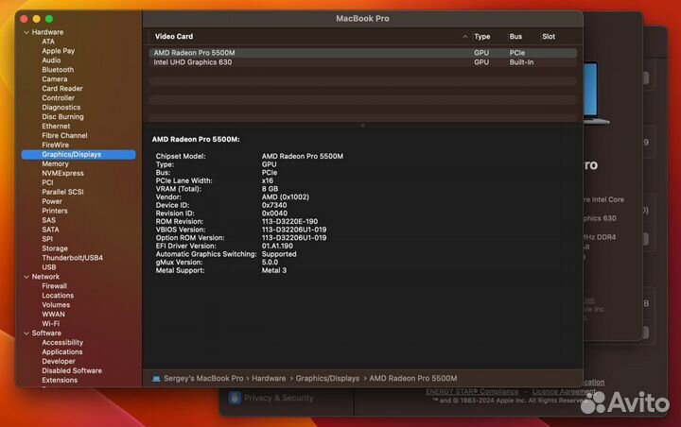
Task: Click the green zoom window button
Action: tap(49, 19)
